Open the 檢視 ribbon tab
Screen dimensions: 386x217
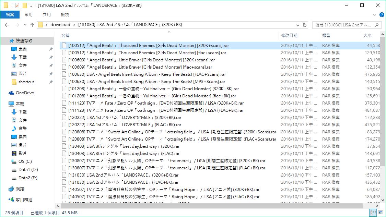tap(65, 15)
